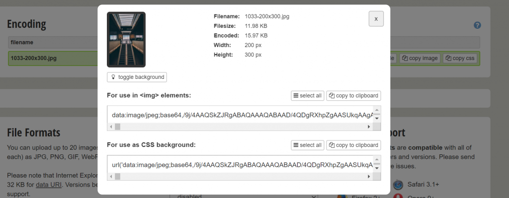509x198 pixels.
Task: Click the up arrow of img textarea scrollbar
Action: (377, 110)
